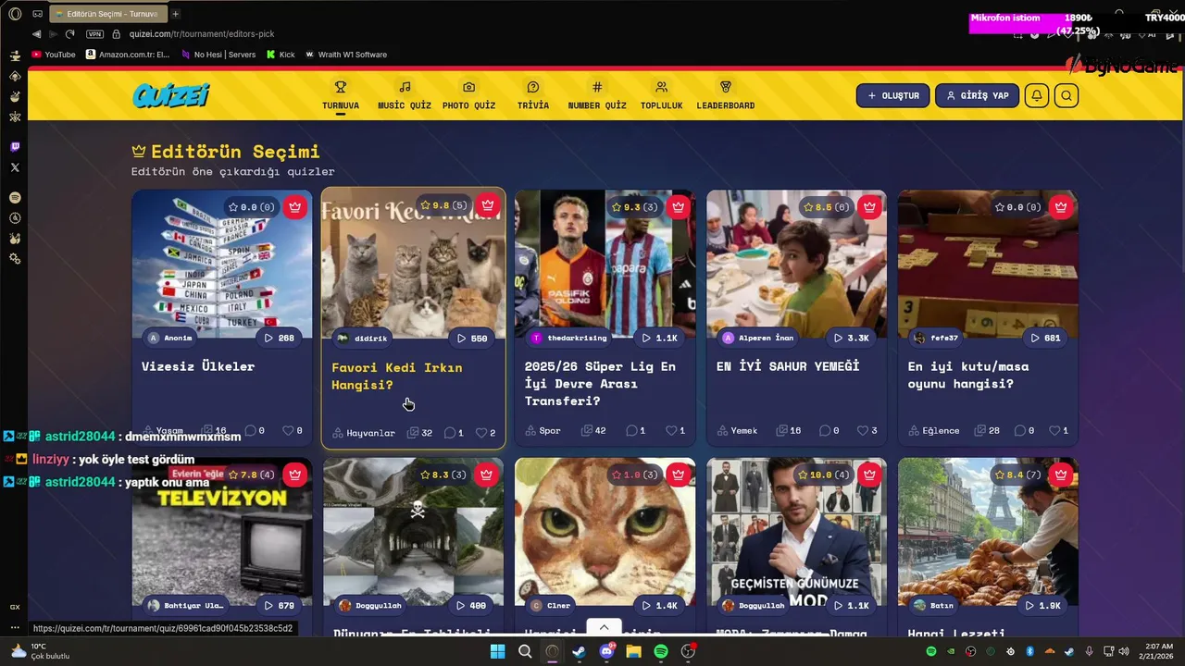Open the Opera GX main menu

(x=15, y=14)
